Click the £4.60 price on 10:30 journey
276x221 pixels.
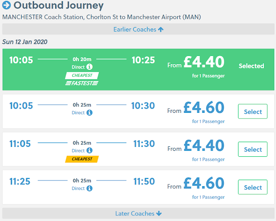tap(204, 107)
